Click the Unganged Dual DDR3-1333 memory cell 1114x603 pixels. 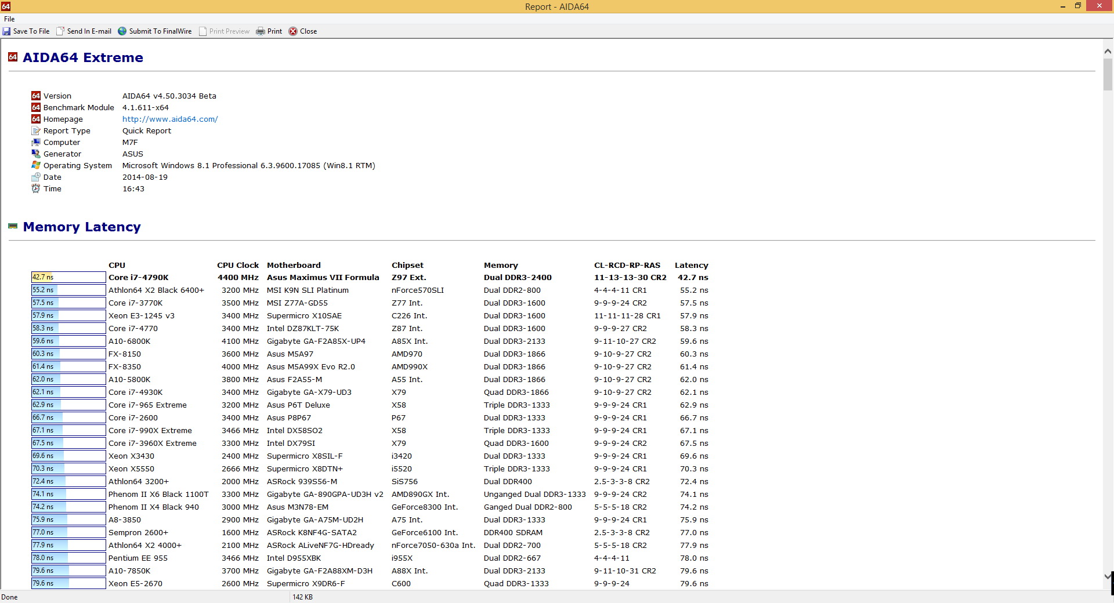click(x=535, y=494)
